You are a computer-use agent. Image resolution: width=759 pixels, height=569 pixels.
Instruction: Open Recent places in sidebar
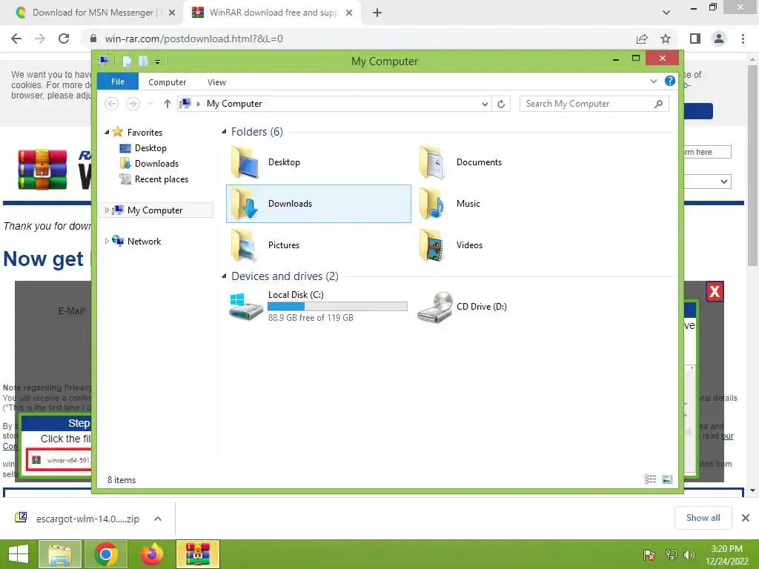pos(161,179)
